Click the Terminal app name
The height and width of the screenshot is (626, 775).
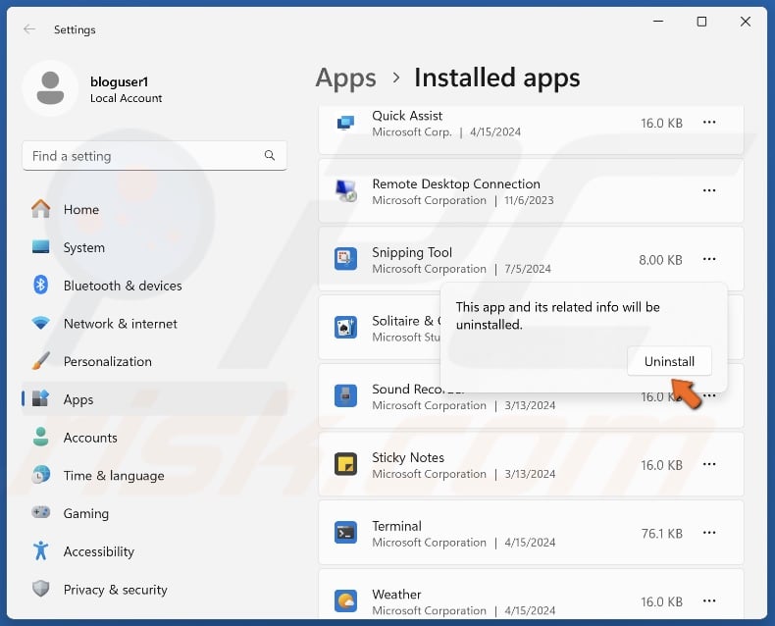pyautogui.click(x=397, y=526)
